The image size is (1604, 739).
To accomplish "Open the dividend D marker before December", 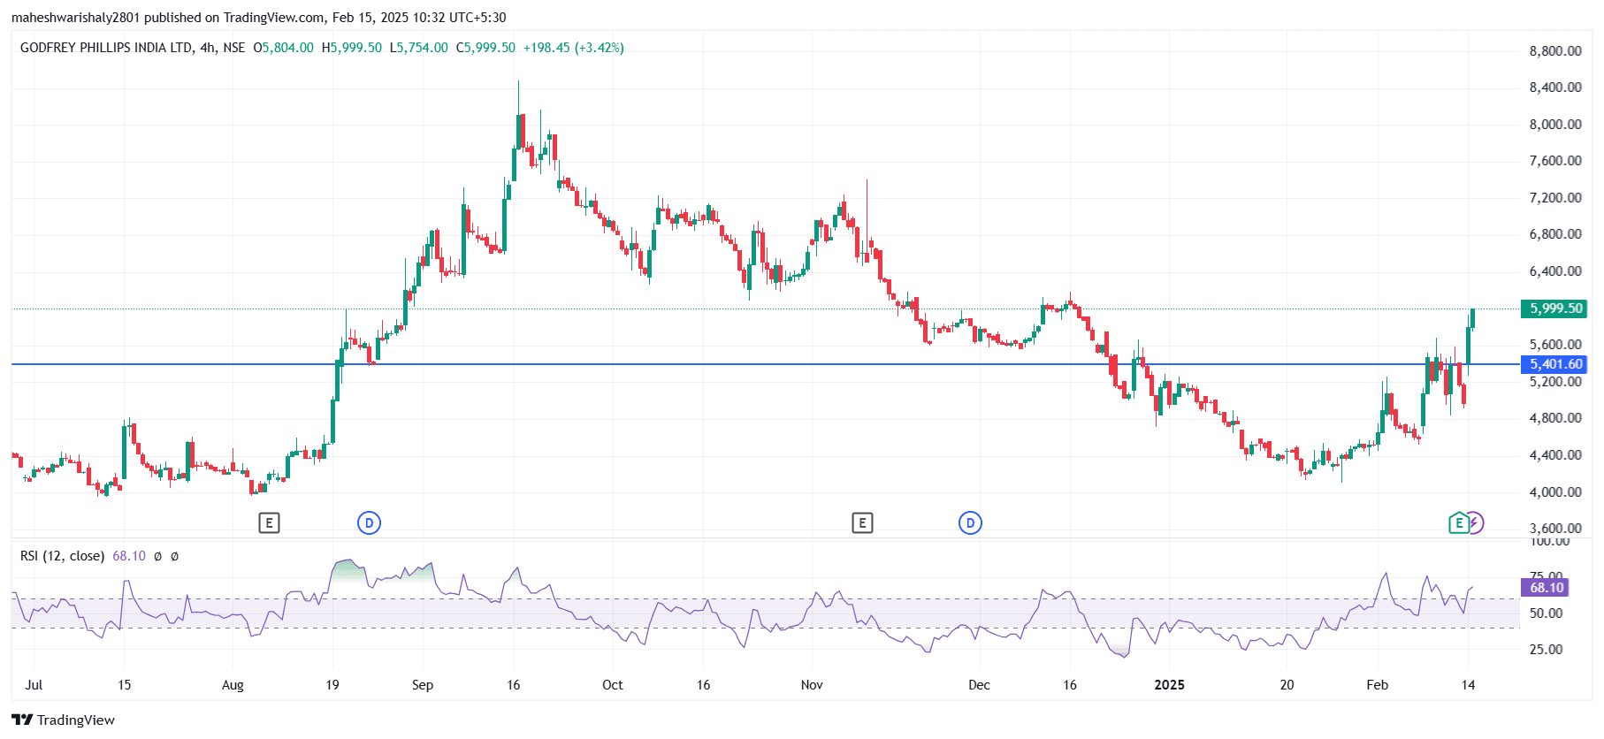I will point(970,523).
